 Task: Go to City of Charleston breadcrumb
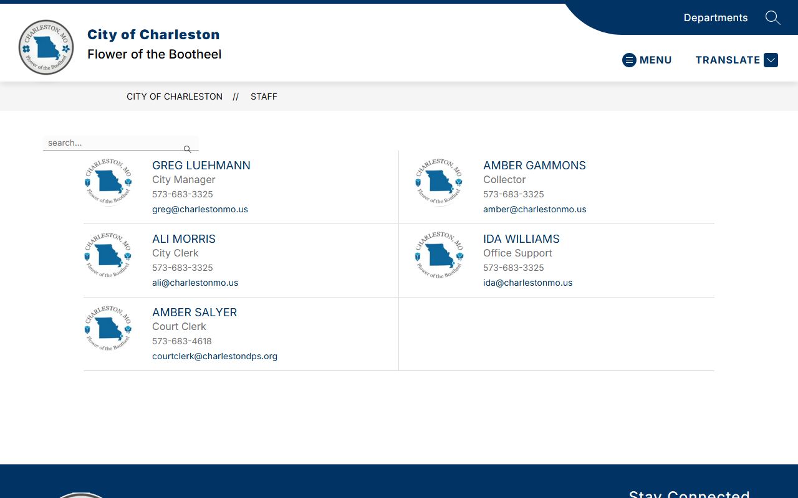tap(175, 96)
